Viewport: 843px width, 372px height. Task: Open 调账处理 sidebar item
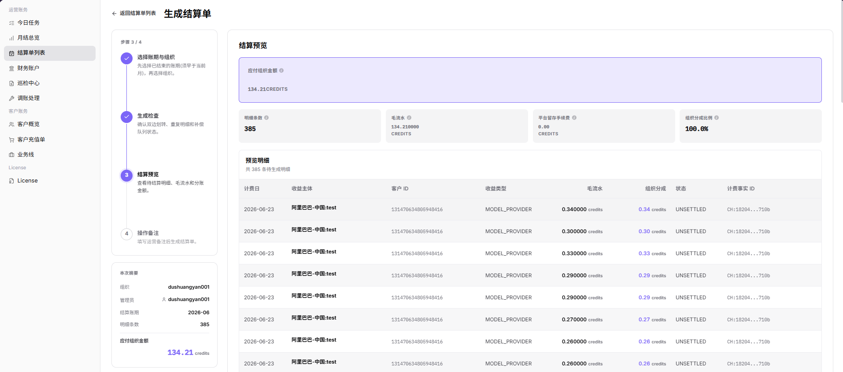tap(50, 98)
